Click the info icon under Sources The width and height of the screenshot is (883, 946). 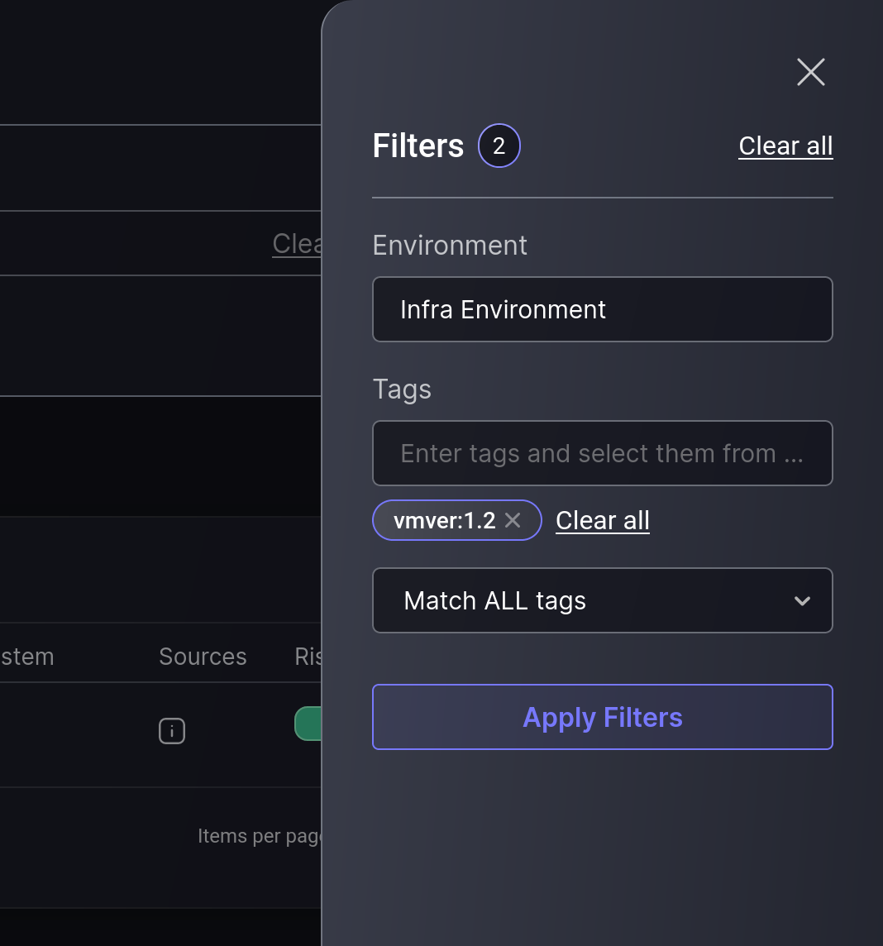172,731
